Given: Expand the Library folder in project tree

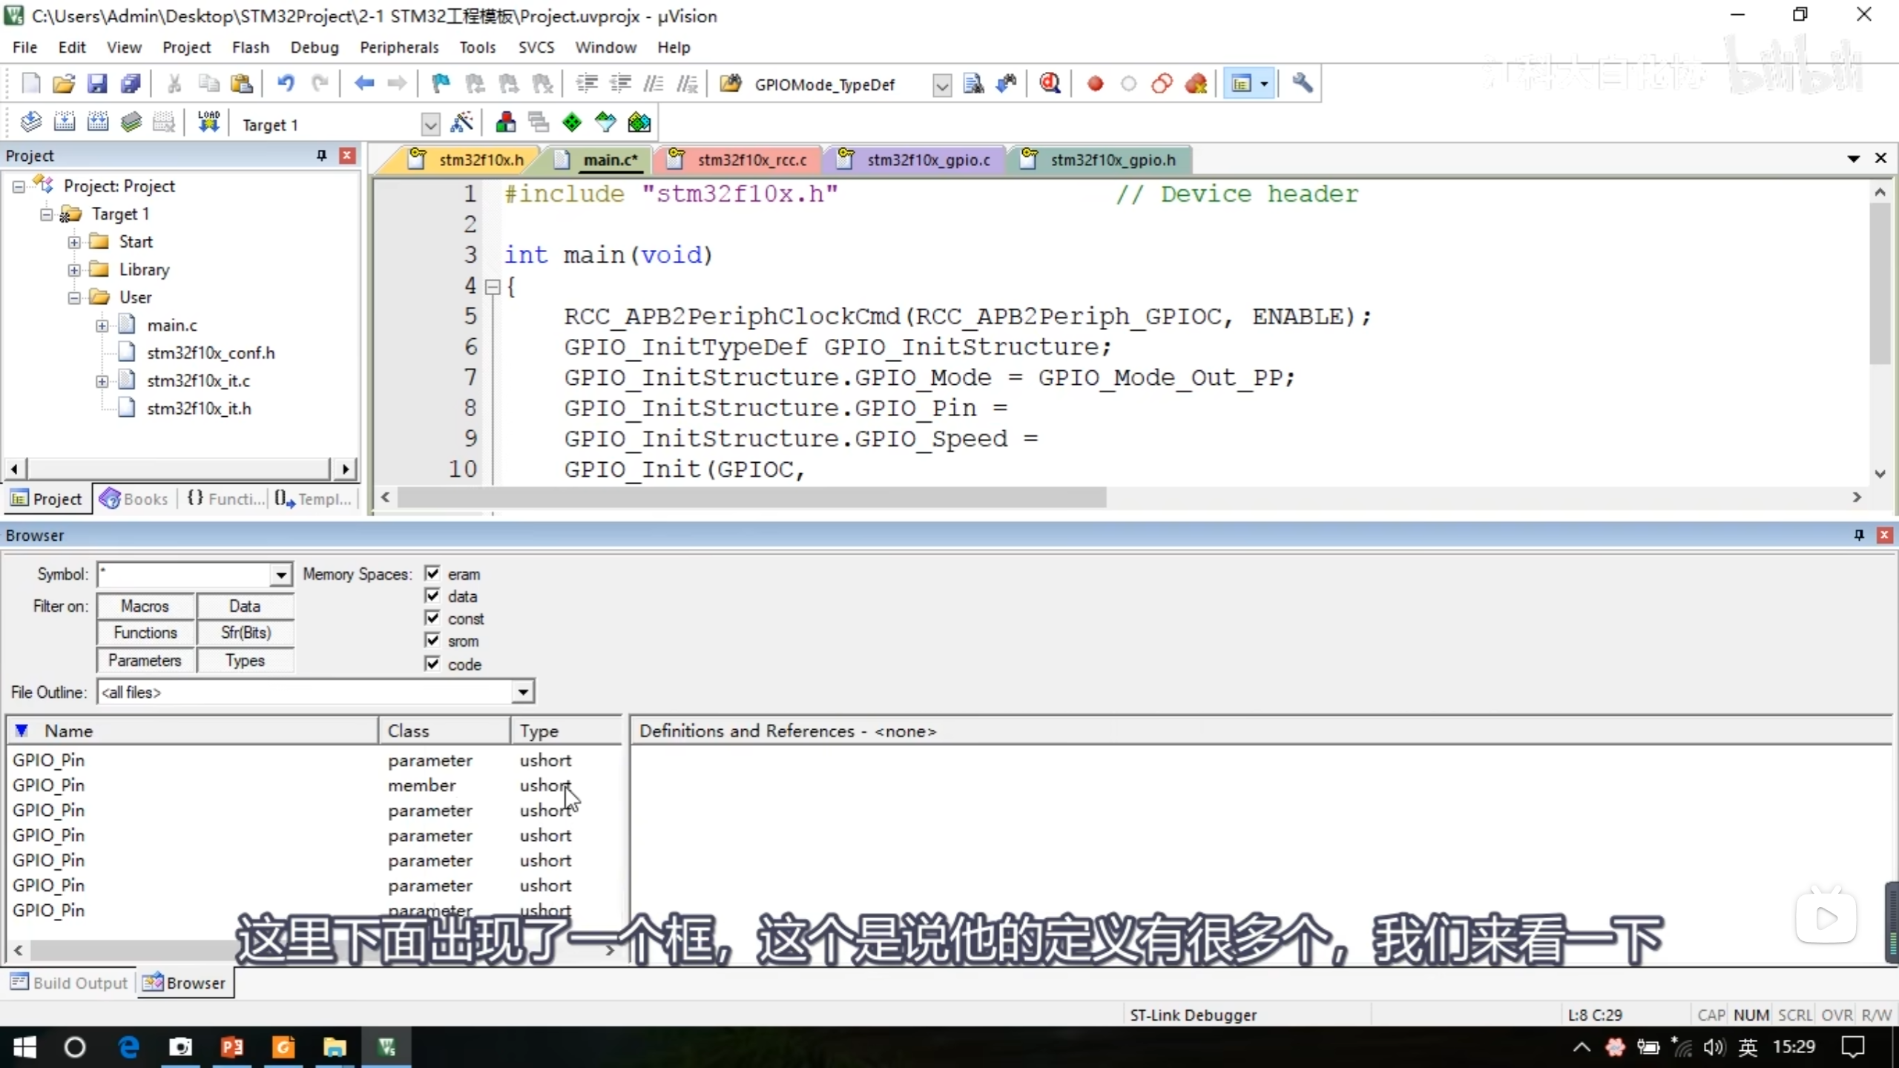Looking at the screenshot, I should (74, 270).
